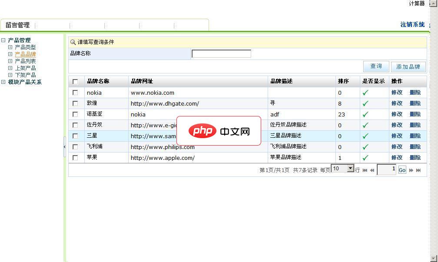Open the 留言管理 tab
Image resolution: width=438 pixels, height=262 pixels.
pyautogui.click(x=17, y=25)
